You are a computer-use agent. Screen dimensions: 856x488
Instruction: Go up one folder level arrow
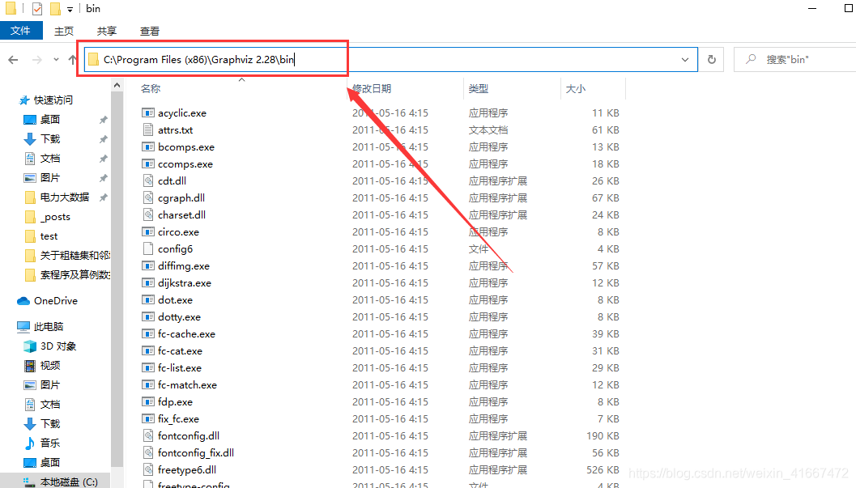72,59
